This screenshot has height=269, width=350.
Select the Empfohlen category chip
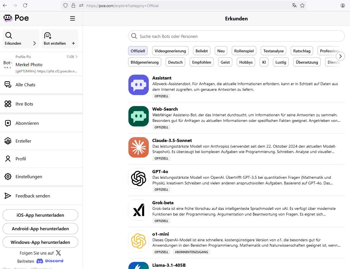pyautogui.click(x=202, y=62)
